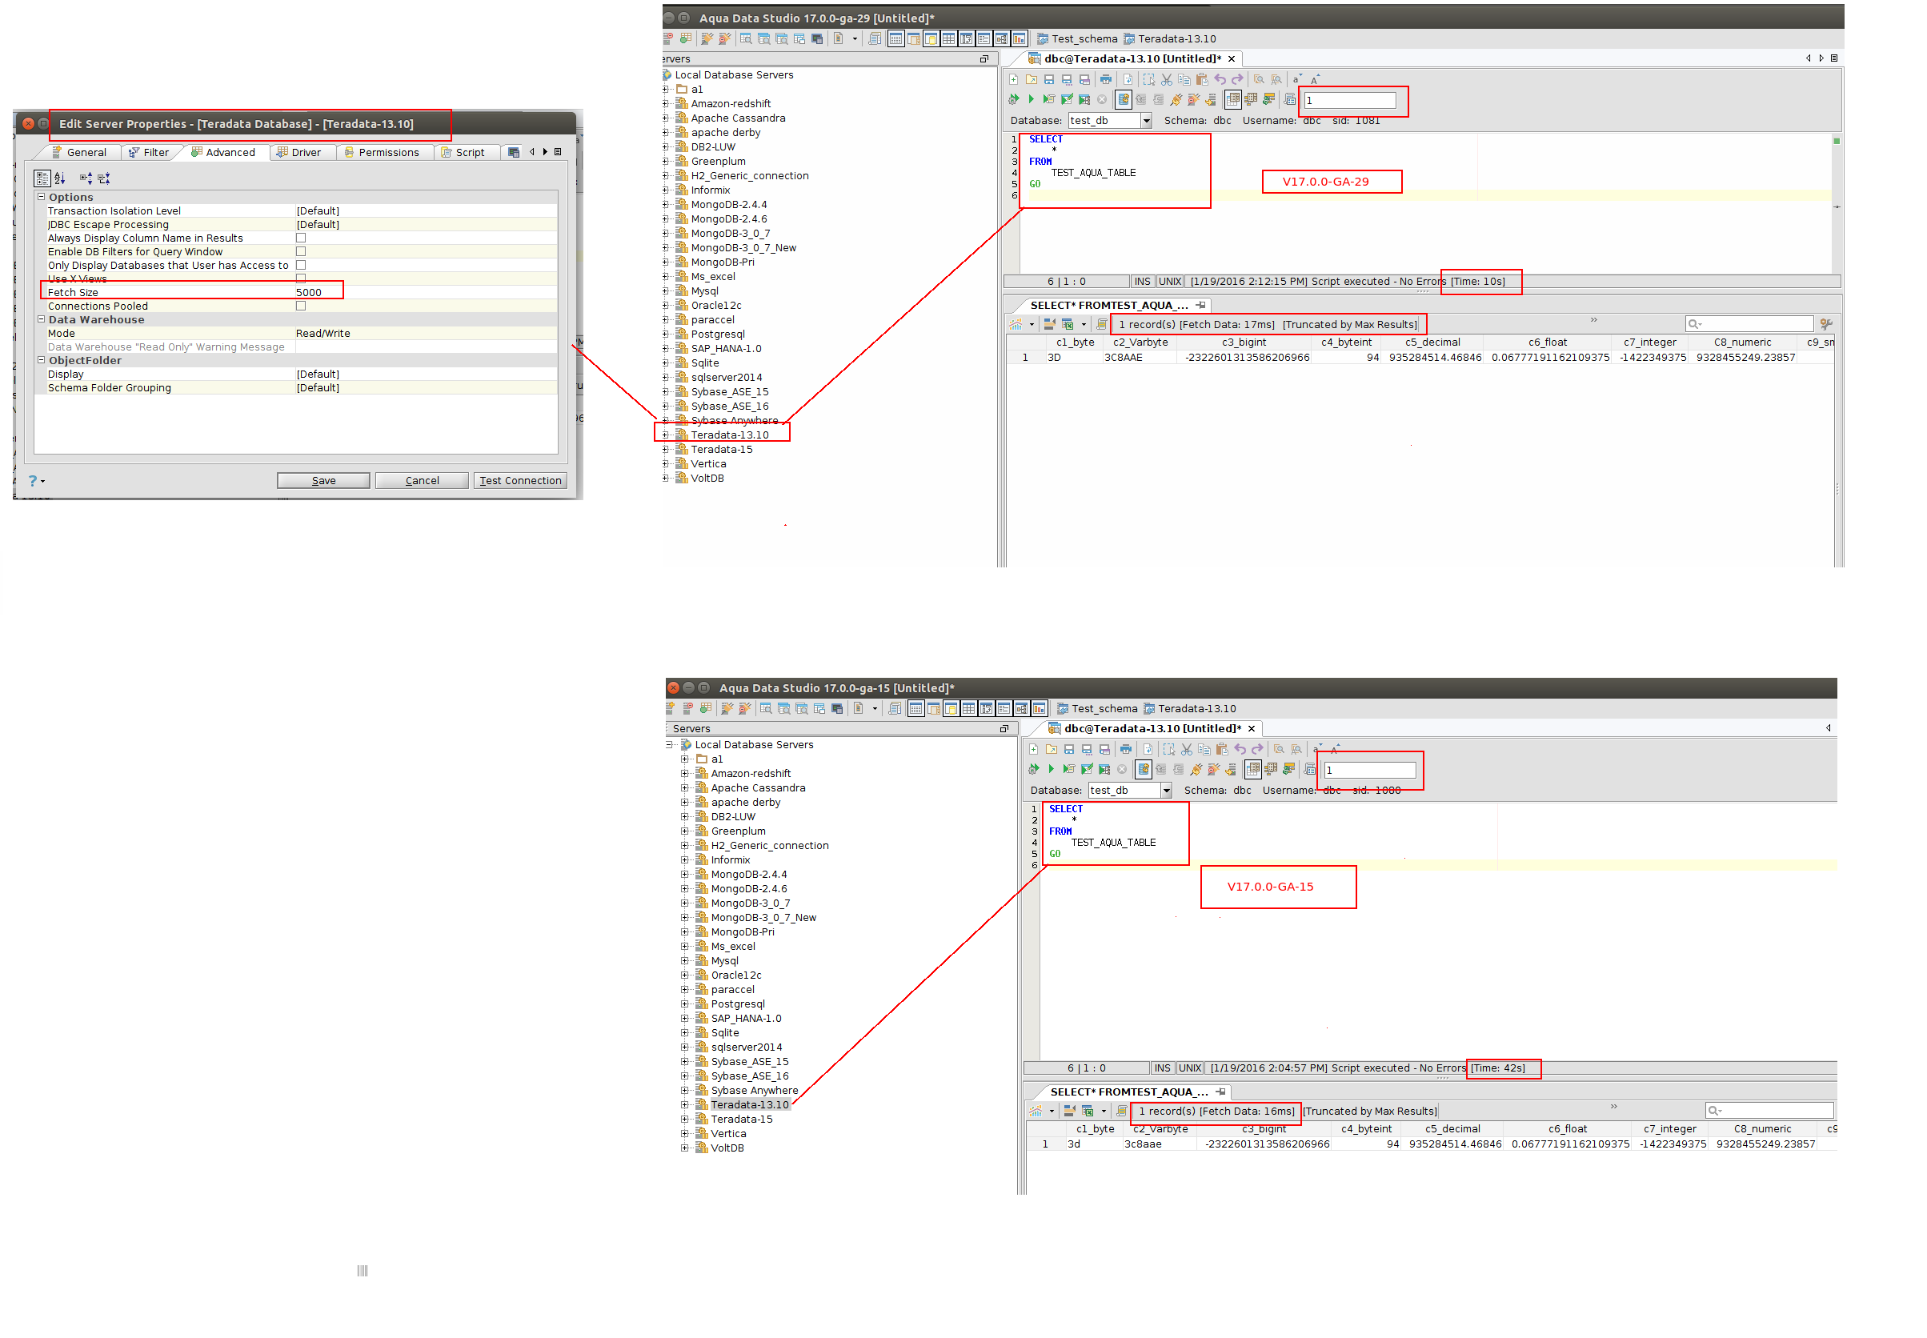The image size is (1927, 1338).
Task: Expand the Teradata-15 node in the ga-15 server tree
Action: click(x=684, y=1120)
